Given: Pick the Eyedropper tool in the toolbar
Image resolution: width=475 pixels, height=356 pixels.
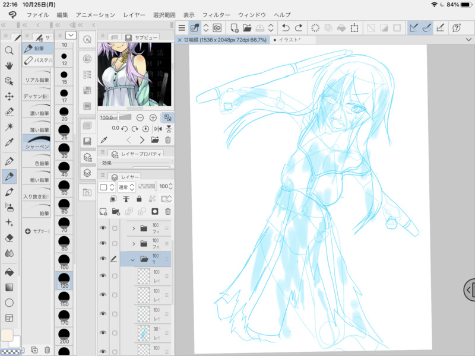Looking at the screenshot, I should (x=9, y=142).
